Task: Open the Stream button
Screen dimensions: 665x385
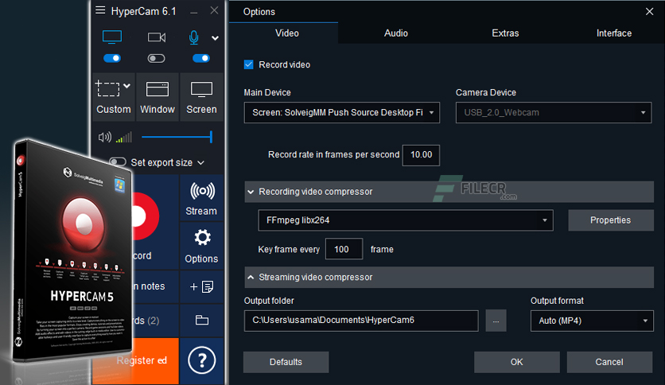Action: (x=201, y=198)
